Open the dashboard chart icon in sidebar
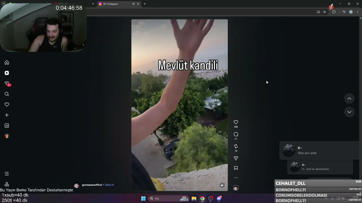 click(x=7, y=125)
